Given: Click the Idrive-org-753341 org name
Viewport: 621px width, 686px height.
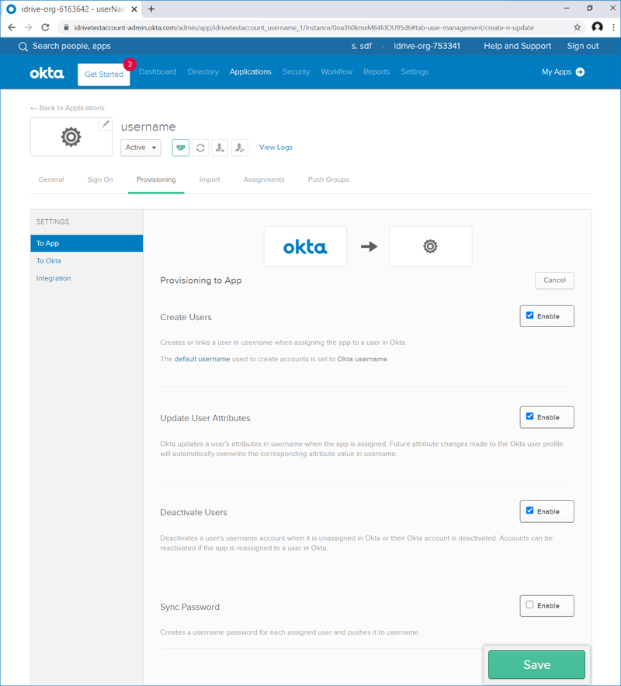Looking at the screenshot, I should tap(427, 46).
